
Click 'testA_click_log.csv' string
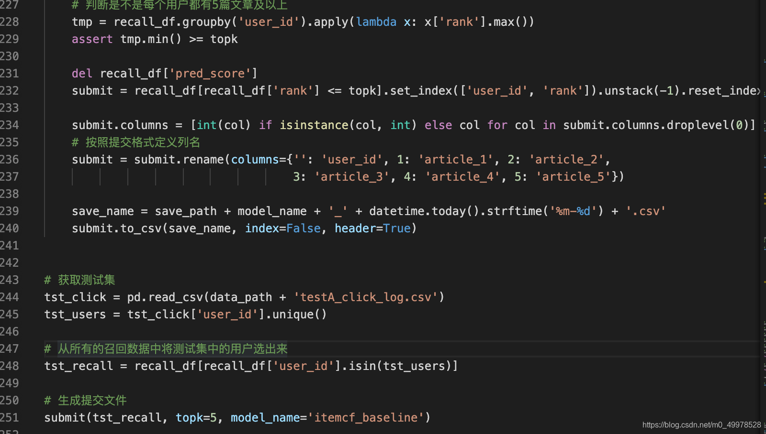366,297
